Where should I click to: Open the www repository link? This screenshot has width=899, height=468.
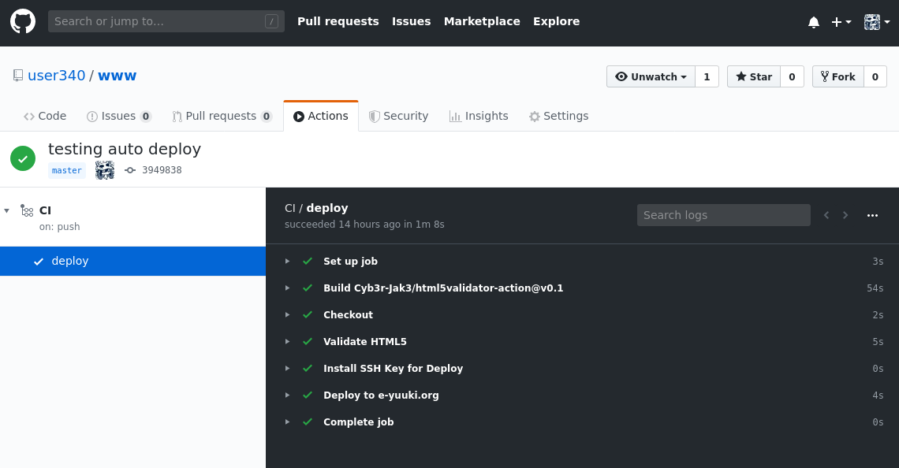[x=117, y=76]
